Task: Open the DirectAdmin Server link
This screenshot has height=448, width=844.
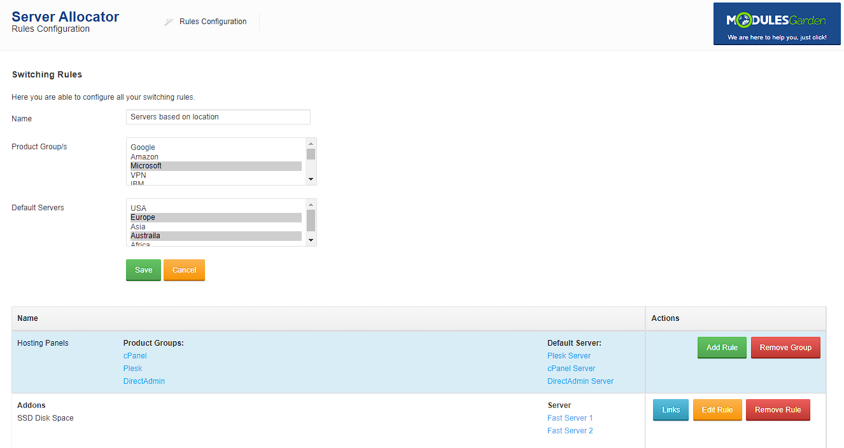Action: (x=580, y=381)
